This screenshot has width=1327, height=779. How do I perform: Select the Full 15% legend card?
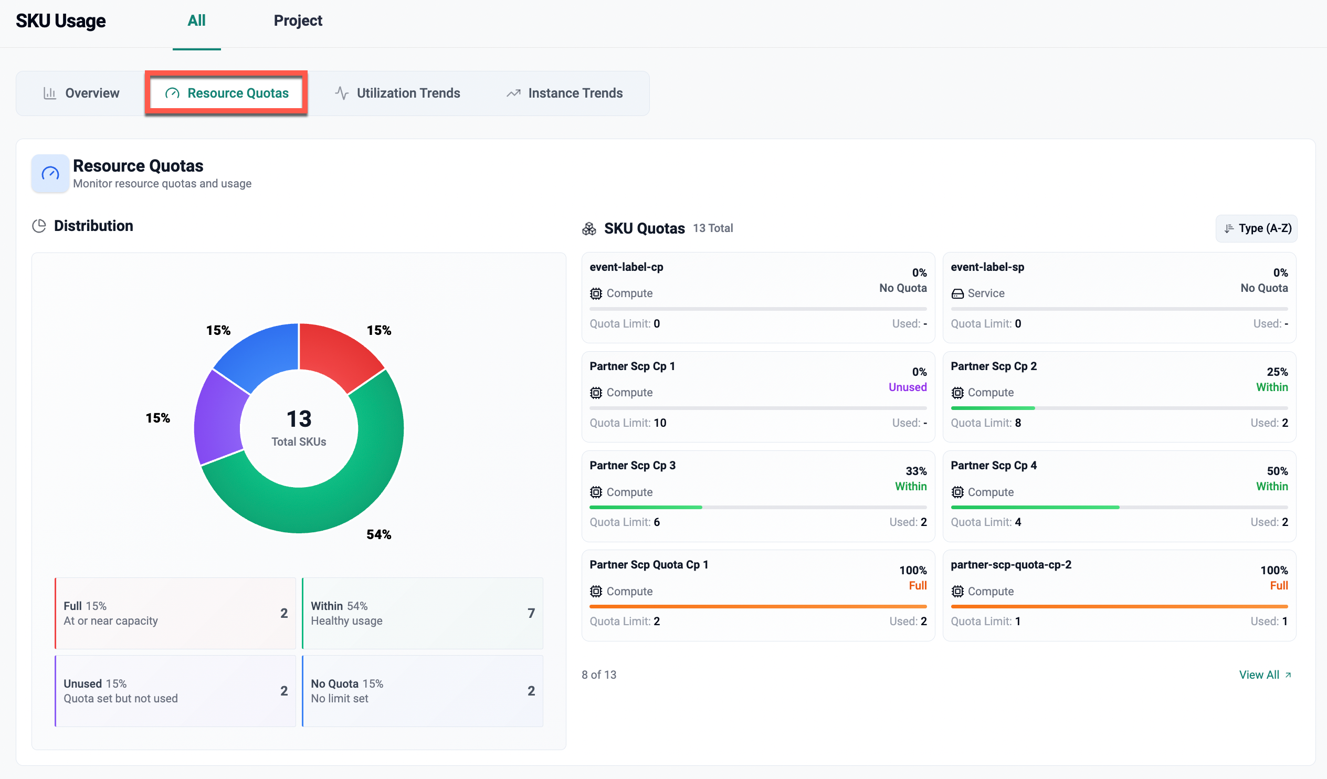tap(175, 613)
